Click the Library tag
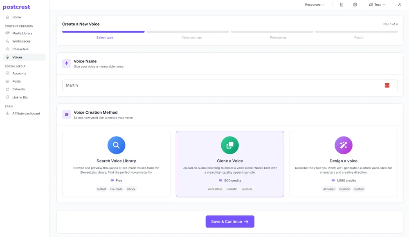The height and width of the screenshot is (237, 409). [131, 189]
